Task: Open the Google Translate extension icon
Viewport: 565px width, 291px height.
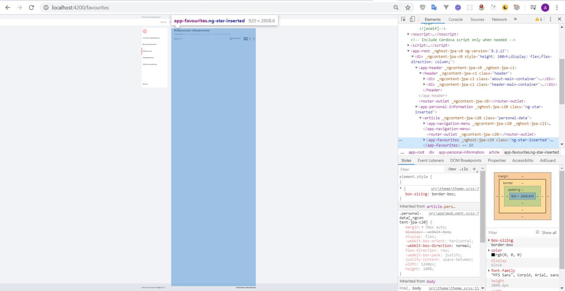Action: pos(434,7)
